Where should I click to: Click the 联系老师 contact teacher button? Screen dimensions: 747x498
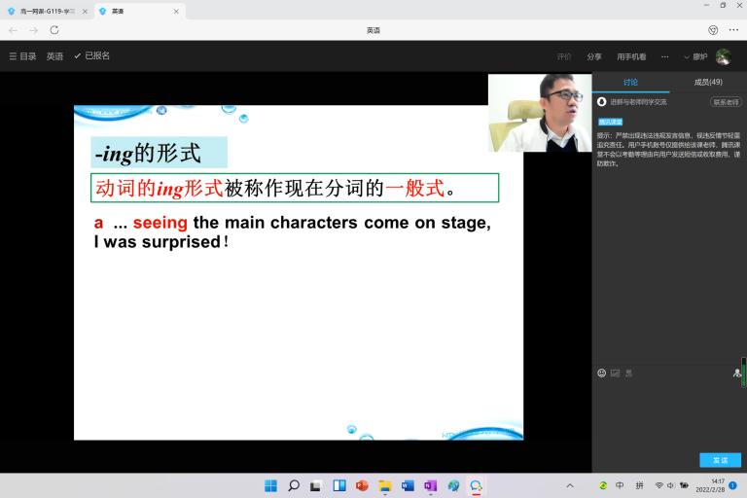point(726,101)
